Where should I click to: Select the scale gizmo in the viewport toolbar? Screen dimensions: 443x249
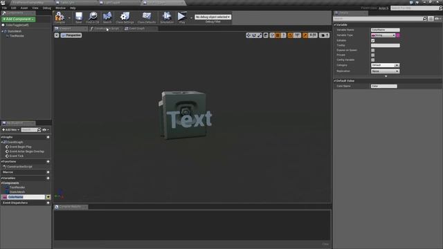260,35
